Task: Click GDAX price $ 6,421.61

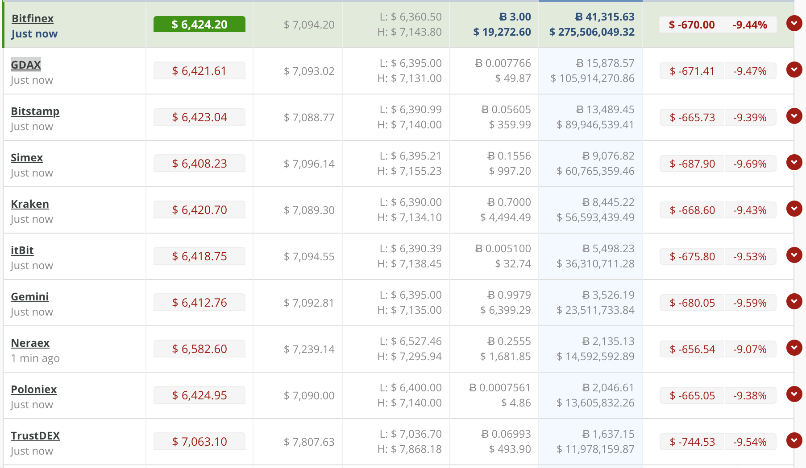Action: (x=199, y=71)
